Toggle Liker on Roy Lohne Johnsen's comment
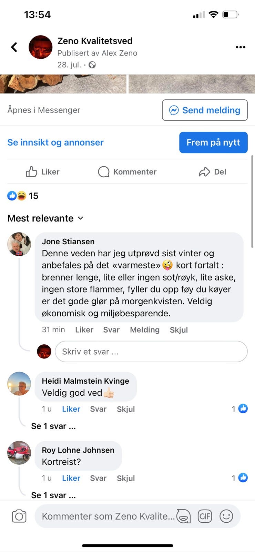This screenshot has width=255, height=552. (x=71, y=478)
